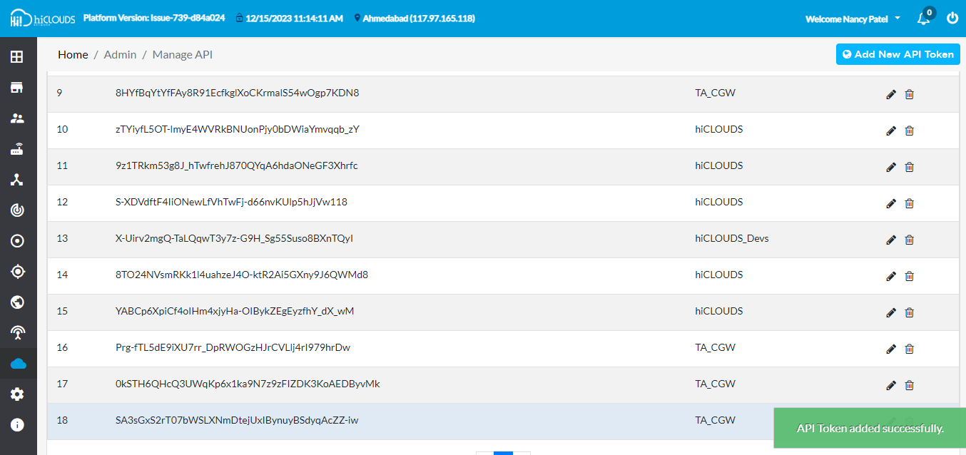The image size is (966, 455).
Task: Open the globe icon in sidebar
Action: coord(17,302)
